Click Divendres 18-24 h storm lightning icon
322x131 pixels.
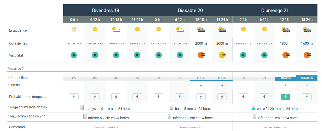137,97
